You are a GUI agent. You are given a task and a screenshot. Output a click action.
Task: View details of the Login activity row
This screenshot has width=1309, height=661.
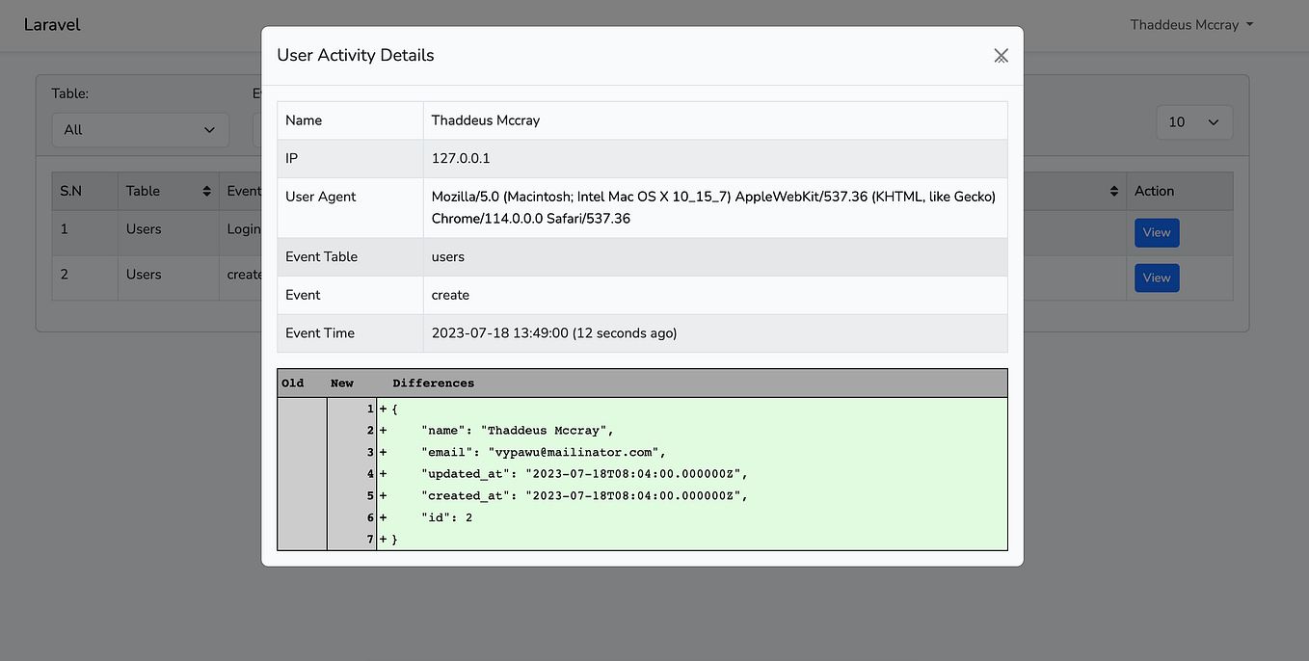click(1157, 232)
